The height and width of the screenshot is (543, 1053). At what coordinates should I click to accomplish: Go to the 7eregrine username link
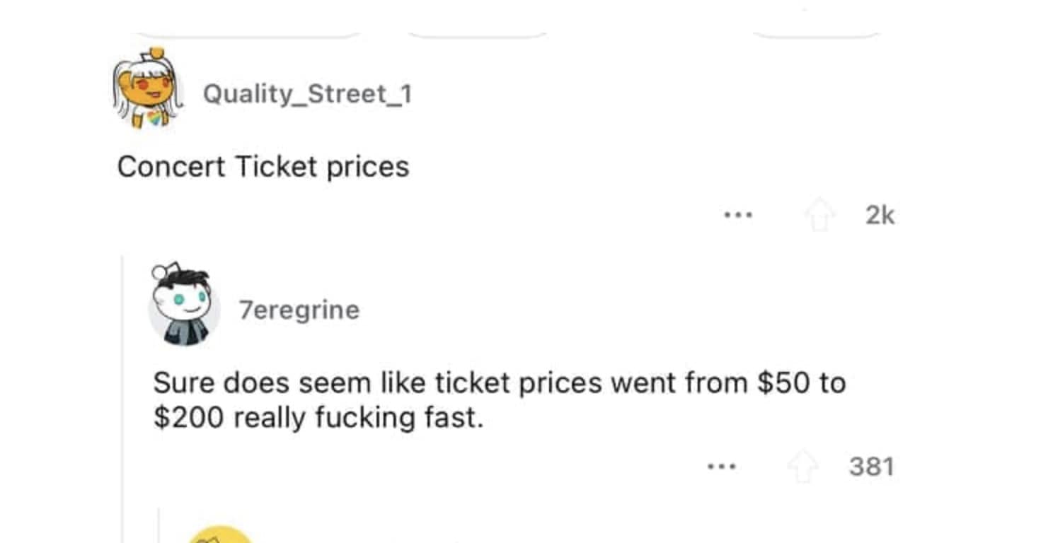click(x=299, y=310)
